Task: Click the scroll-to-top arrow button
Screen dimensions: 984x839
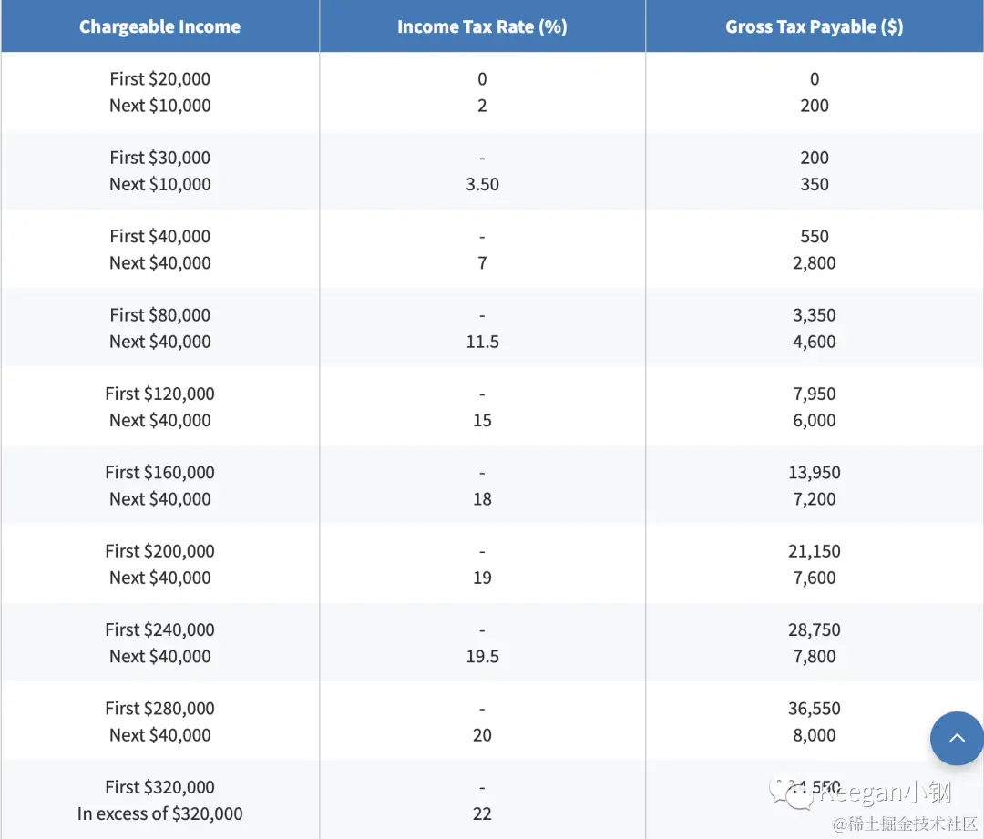Action: 957,738
